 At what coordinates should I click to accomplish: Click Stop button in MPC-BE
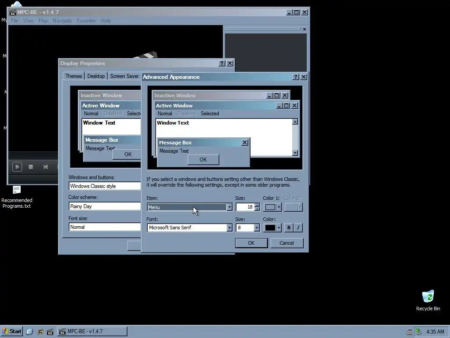click(x=31, y=167)
